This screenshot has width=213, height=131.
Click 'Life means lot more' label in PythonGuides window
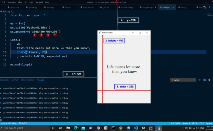click(124, 67)
